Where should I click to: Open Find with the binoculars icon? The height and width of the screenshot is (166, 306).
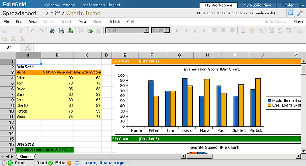pyautogui.click(x=52, y=31)
